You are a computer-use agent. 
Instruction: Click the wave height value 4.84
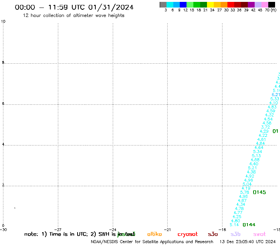click(x=260, y=144)
